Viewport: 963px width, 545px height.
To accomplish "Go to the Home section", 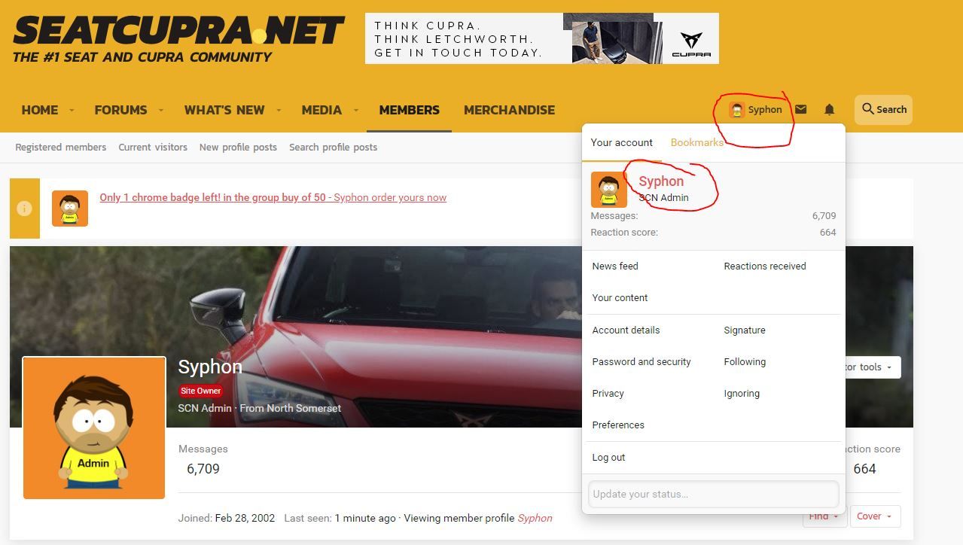I will coord(40,110).
